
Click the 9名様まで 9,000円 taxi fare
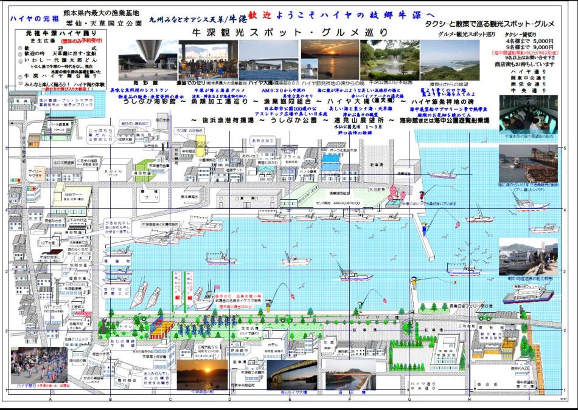pyautogui.click(x=529, y=47)
